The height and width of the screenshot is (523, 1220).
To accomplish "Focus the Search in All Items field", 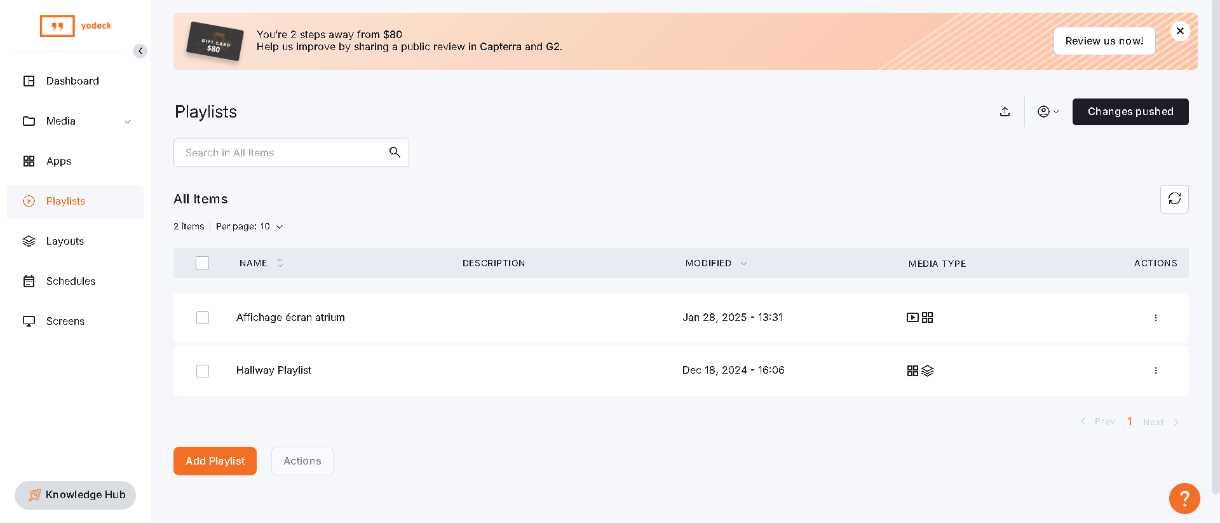I will pyautogui.click(x=283, y=153).
